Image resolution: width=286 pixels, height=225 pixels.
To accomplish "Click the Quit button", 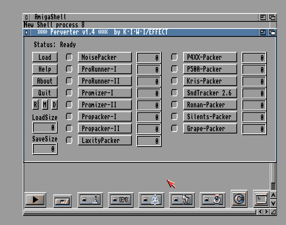I will pos(44,93).
